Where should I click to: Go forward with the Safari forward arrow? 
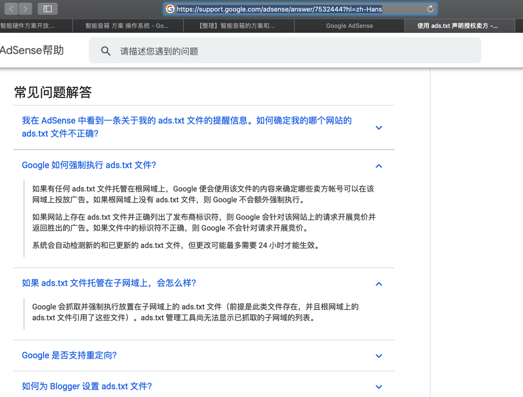click(26, 9)
